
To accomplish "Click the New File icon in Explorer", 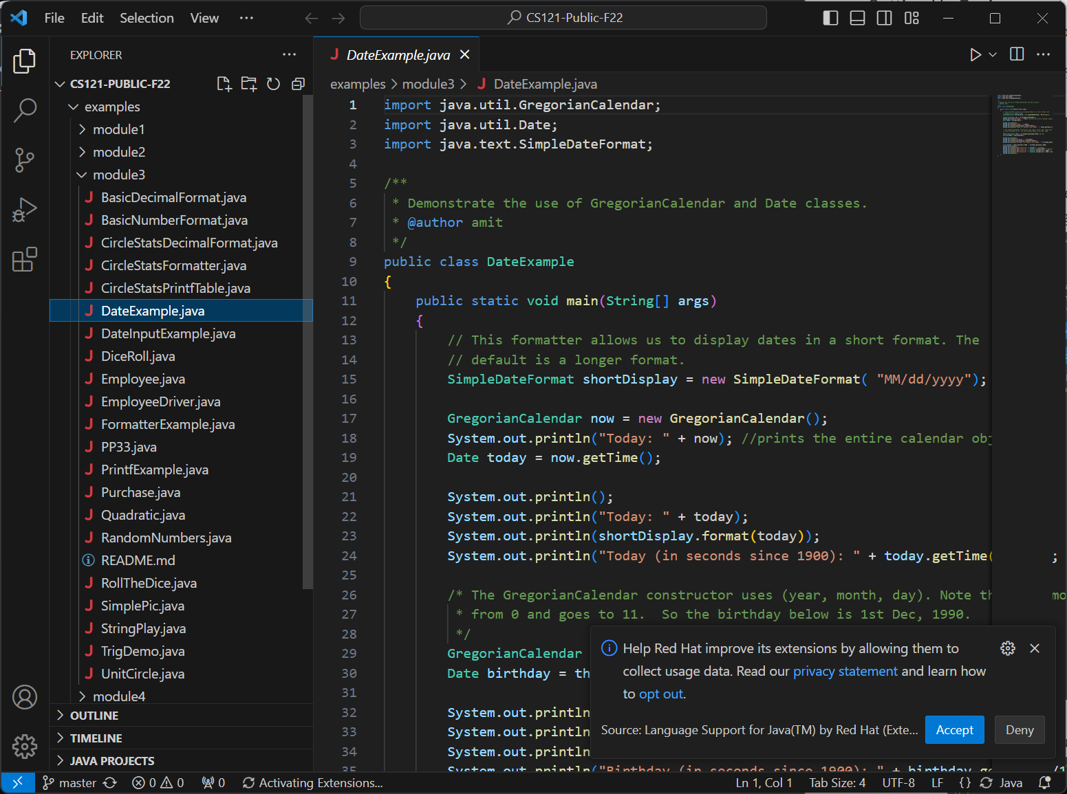I will [224, 84].
